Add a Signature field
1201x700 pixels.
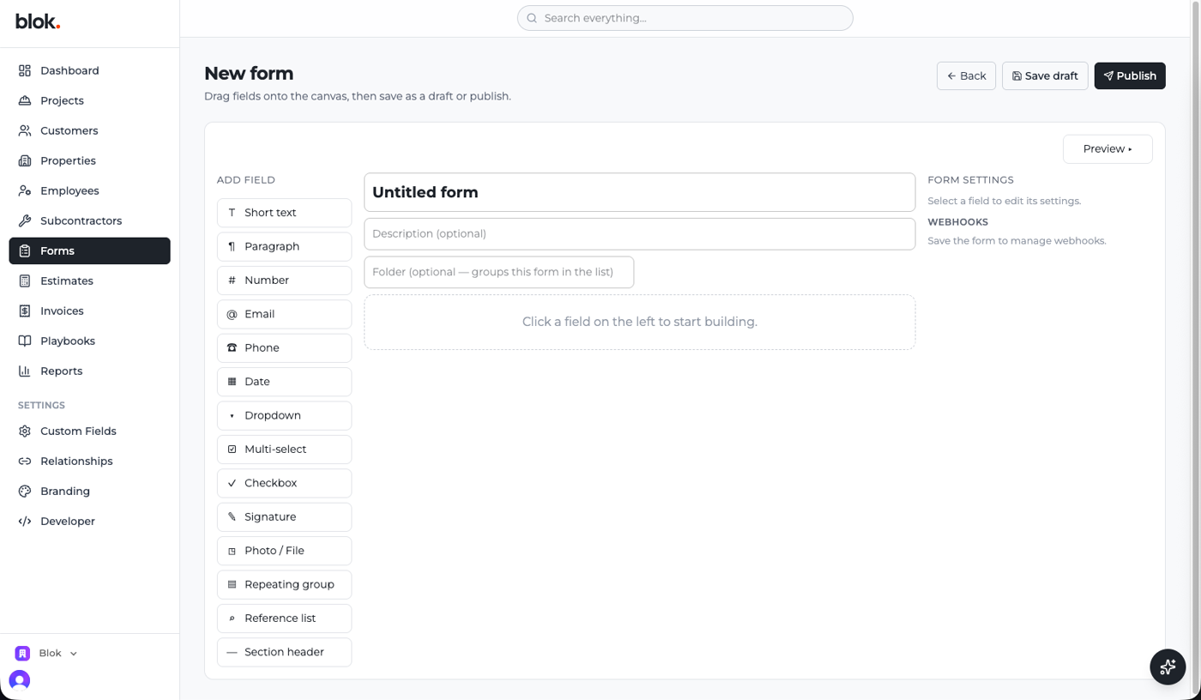[284, 517]
